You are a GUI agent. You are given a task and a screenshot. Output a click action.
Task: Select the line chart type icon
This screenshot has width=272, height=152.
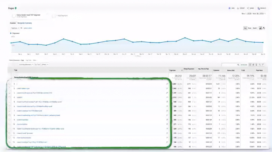pos(260,28)
